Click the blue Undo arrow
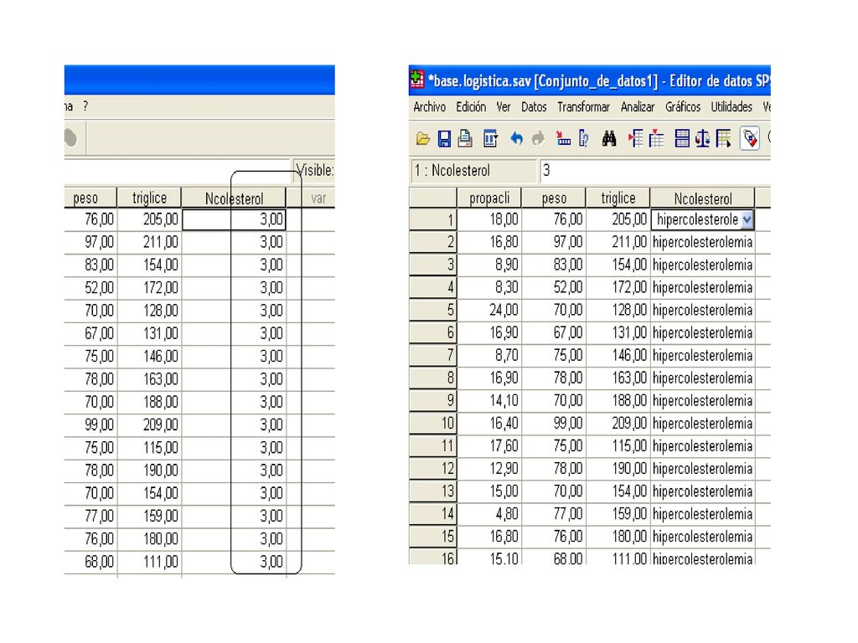 (516, 139)
